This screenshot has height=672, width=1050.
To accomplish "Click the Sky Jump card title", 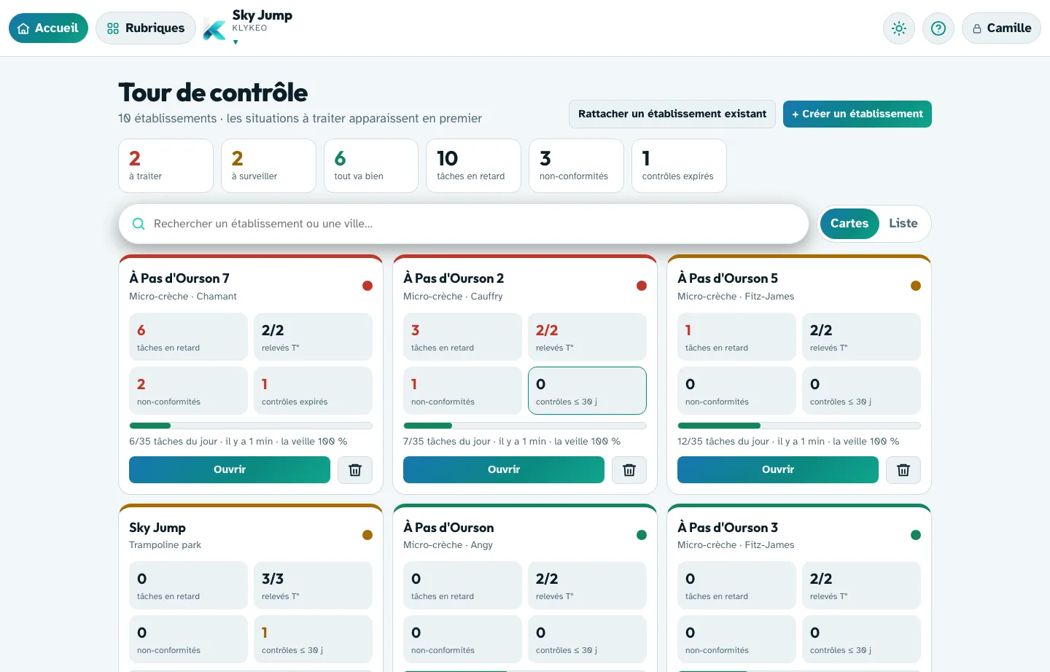I will 157,528.
